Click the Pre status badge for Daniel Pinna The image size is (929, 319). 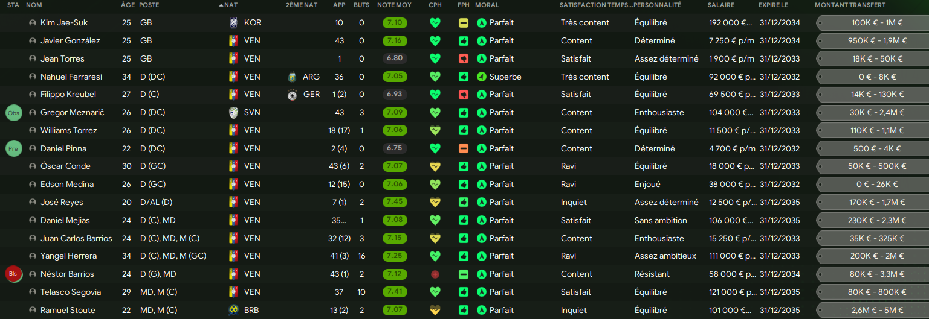click(13, 148)
